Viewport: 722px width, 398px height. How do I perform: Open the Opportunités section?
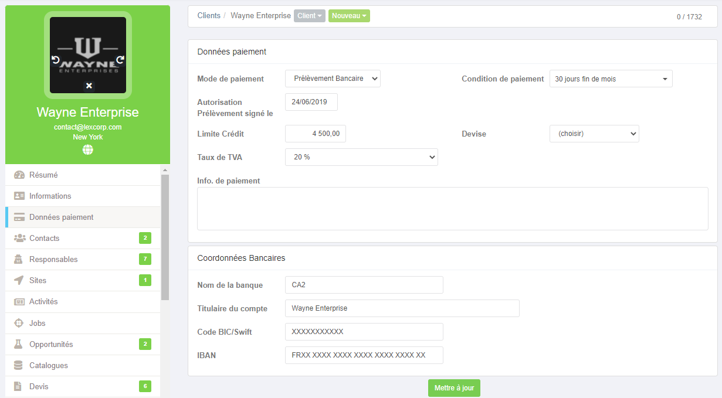pyautogui.click(x=83, y=344)
